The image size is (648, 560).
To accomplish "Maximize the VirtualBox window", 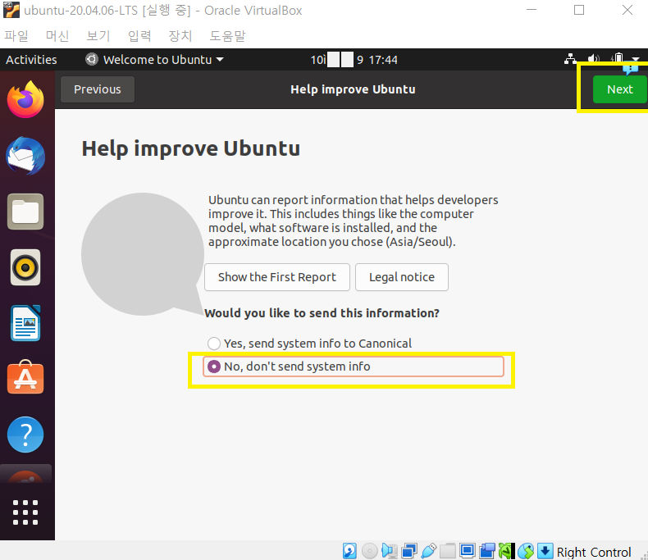I will pos(579,10).
